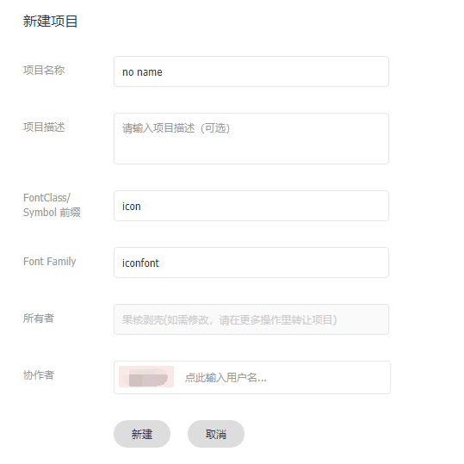The width and height of the screenshot is (464, 464).
Task: Click the 请输入项目描述（可选）placeholder text
Action: click(x=176, y=128)
